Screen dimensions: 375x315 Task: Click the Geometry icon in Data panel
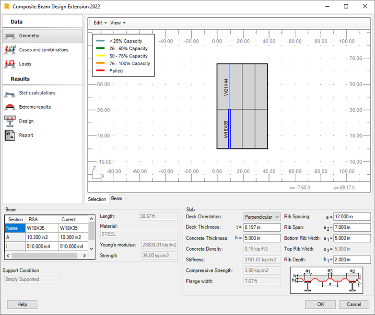10,36
